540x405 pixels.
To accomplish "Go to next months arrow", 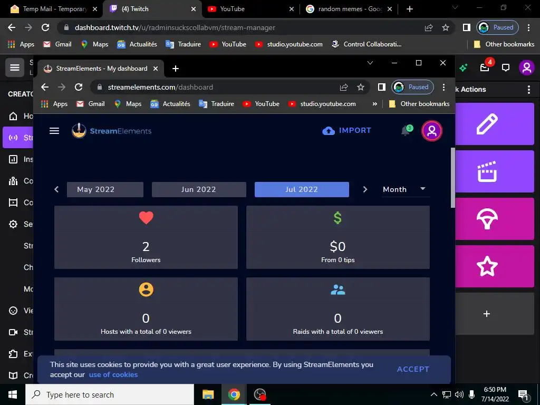I will click(x=365, y=189).
